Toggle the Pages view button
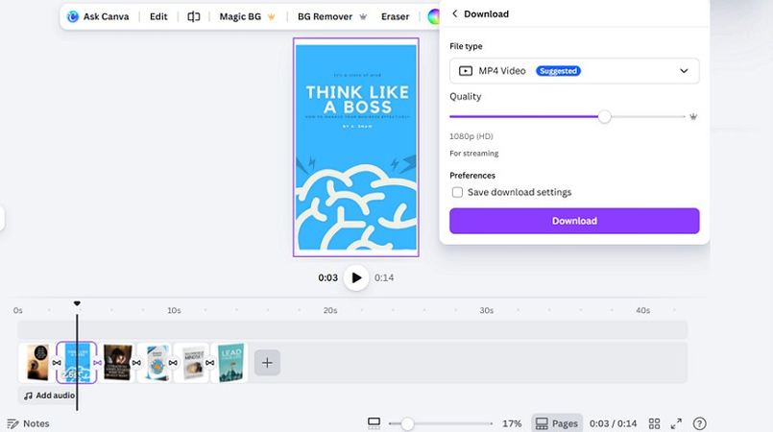This screenshot has width=773, height=432. [x=557, y=423]
